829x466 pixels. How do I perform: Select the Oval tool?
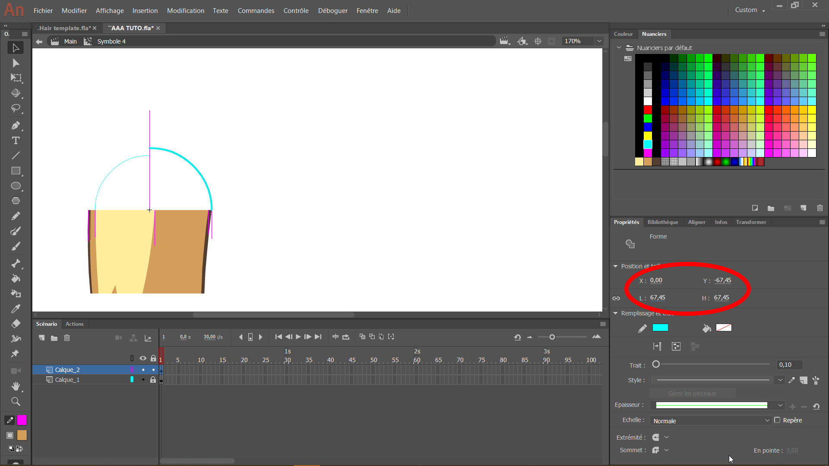(16, 186)
